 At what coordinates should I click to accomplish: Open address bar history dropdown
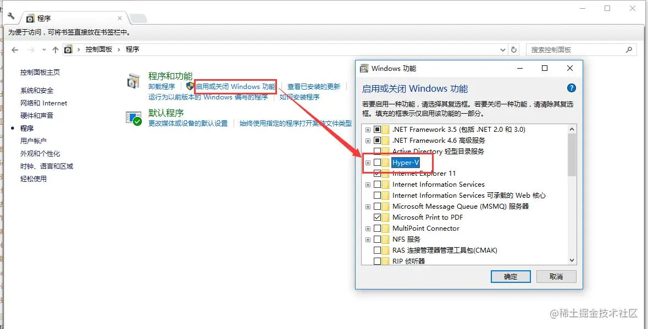tap(503, 50)
